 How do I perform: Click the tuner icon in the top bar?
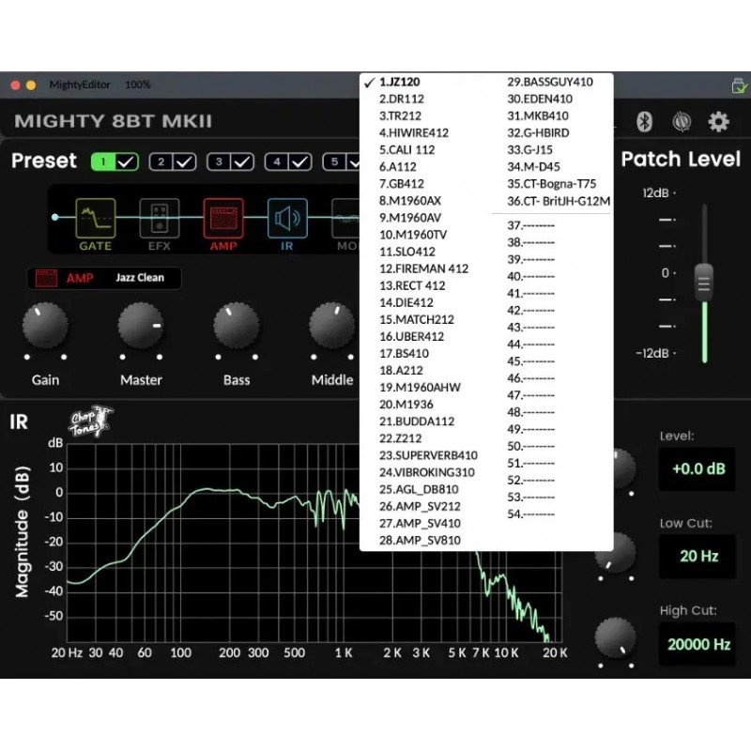click(x=682, y=121)
